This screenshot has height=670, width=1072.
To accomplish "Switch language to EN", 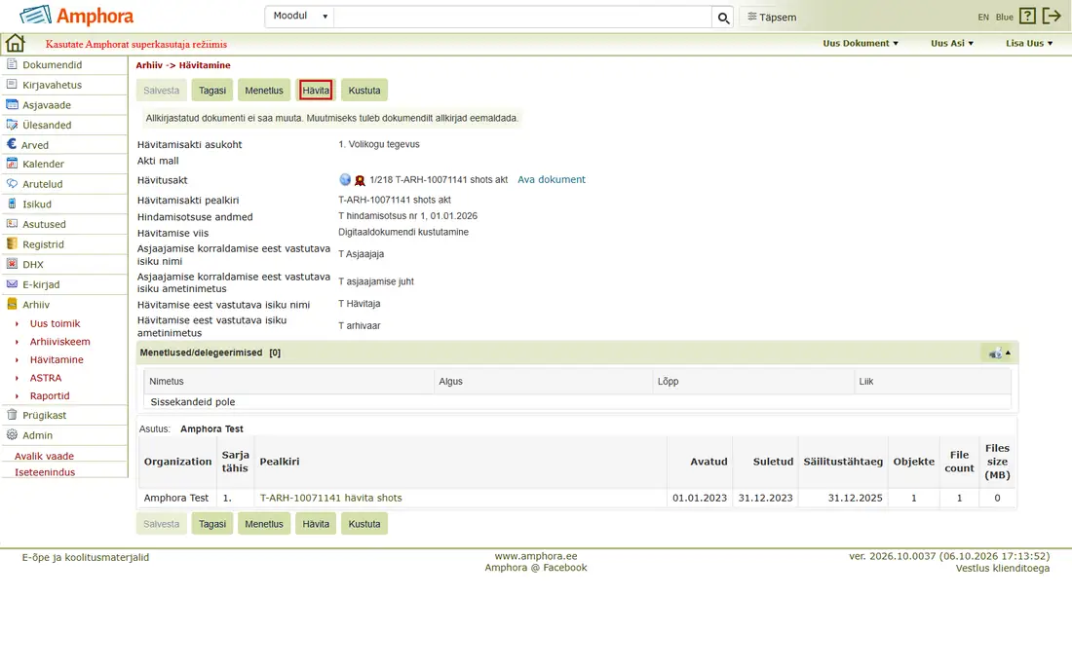I will click(x=983, y=18).
